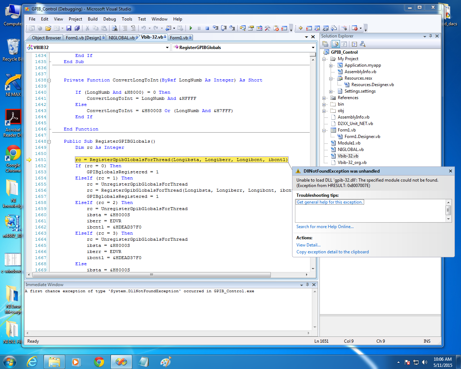Click Refresh in the Solution Explorer toolbar
The width and height of the screenshot is (461, 369).
pos(344,44)
